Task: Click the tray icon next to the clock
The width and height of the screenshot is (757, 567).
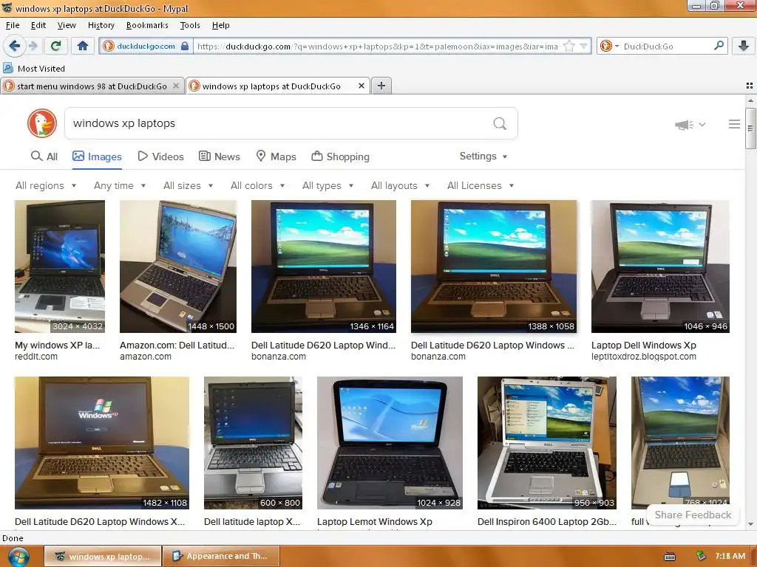Action: [701, 556]
